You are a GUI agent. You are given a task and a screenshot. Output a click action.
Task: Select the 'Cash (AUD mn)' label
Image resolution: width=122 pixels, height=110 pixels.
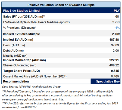pos(14,45)
